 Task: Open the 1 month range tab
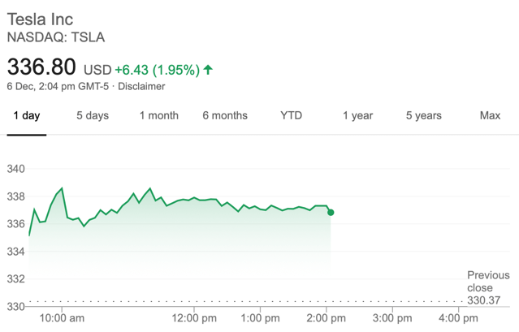[x=158, y=115]
